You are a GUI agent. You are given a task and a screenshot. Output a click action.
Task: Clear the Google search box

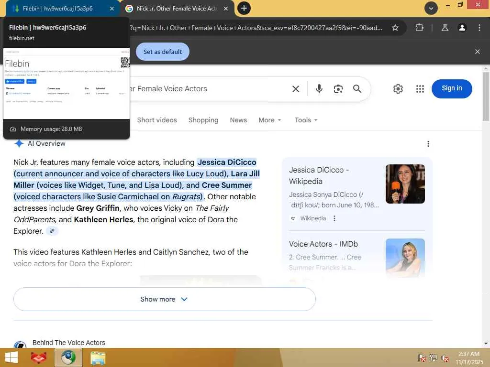[296, 89]
